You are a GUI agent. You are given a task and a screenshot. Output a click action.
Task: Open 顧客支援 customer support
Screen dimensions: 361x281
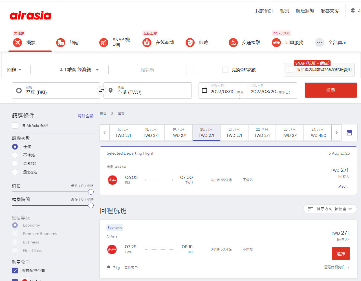330,11
